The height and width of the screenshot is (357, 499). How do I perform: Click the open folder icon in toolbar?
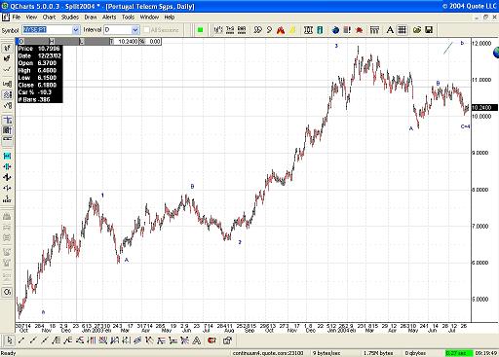(417, 30)
